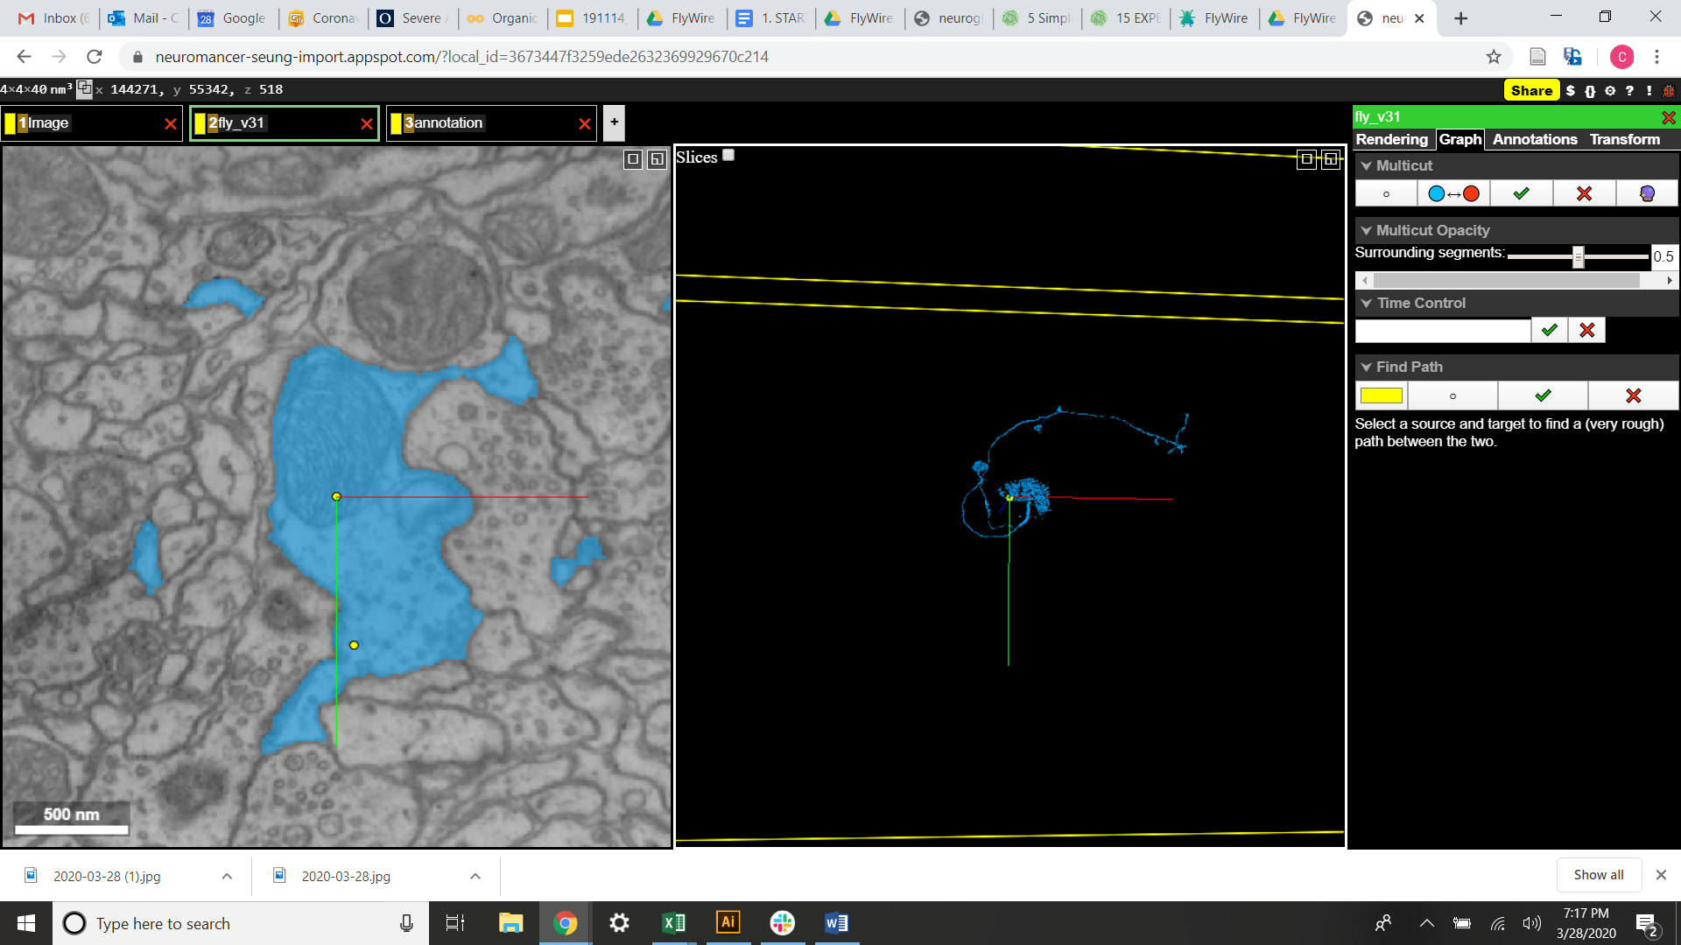Screen dimensions: 1681x945
Task: Switch to the Rendering tab
Action: click(x=1391, y=139)
